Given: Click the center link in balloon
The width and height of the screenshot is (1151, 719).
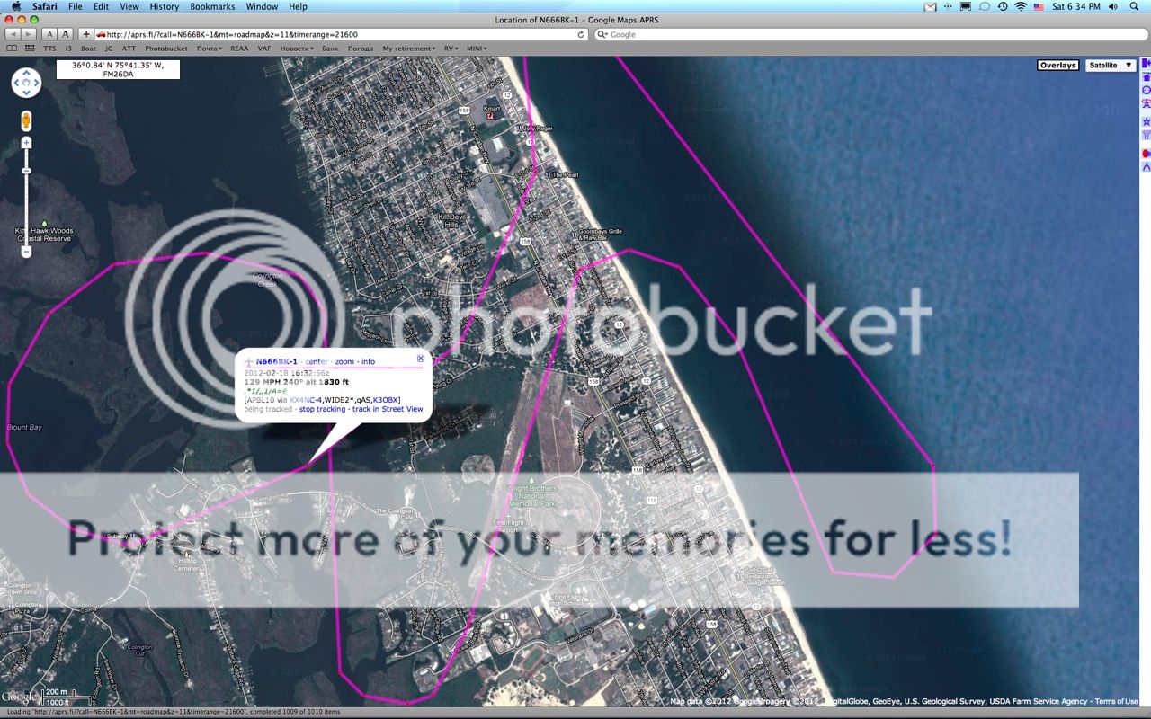Looking at the screenshot, I should point(317,361).
